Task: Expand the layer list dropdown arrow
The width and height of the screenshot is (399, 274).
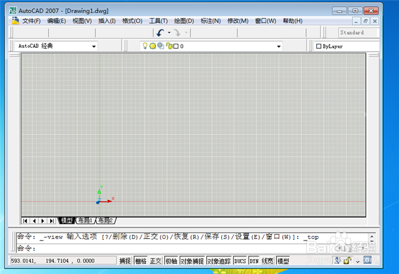Action: (x=279, y=47)
